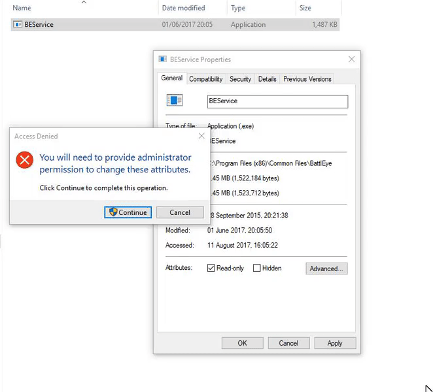Screen dimensions: 433x392
Task: Click the Modified date value 01 June 2017
Action: [239, 230]
